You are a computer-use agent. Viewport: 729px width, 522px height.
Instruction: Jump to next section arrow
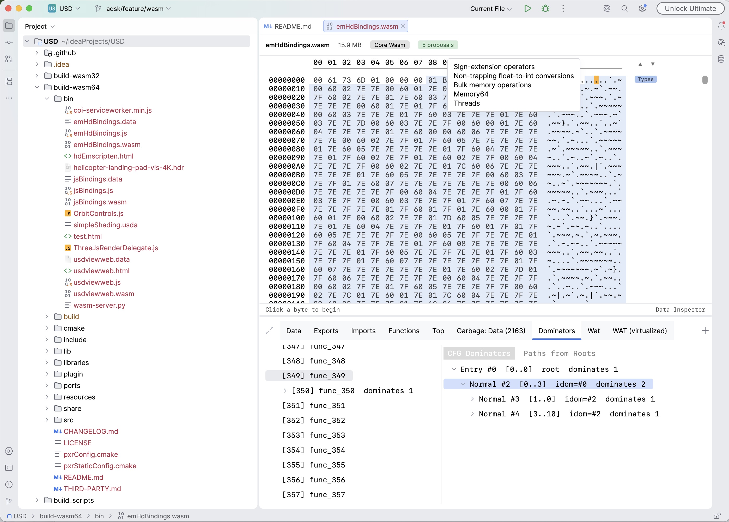point(653,64)
